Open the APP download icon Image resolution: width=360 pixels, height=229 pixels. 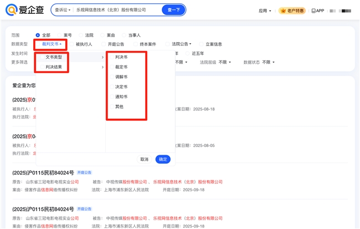tap(317, 11)
